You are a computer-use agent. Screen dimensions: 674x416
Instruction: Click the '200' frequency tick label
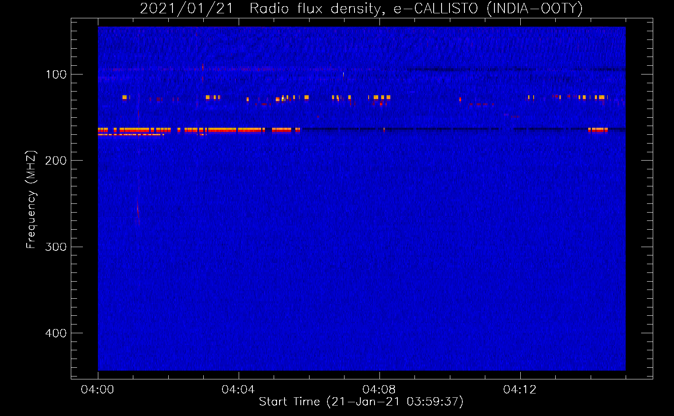[x=56, y=161]
